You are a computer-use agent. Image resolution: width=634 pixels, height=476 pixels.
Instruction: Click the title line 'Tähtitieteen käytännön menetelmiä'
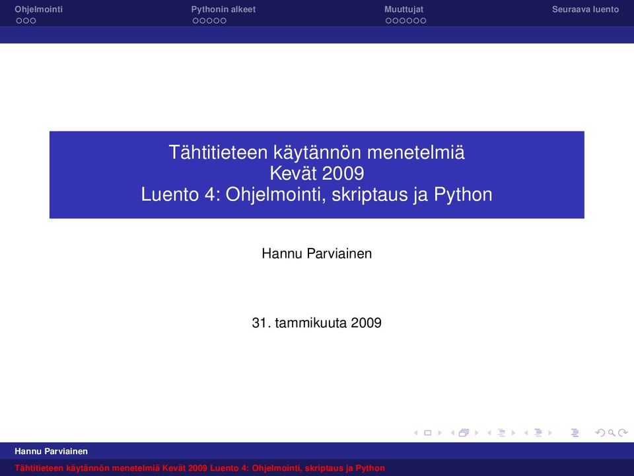point(316,153)
